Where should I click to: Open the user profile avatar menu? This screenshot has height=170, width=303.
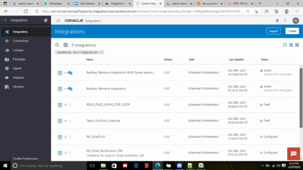(295, 21)
